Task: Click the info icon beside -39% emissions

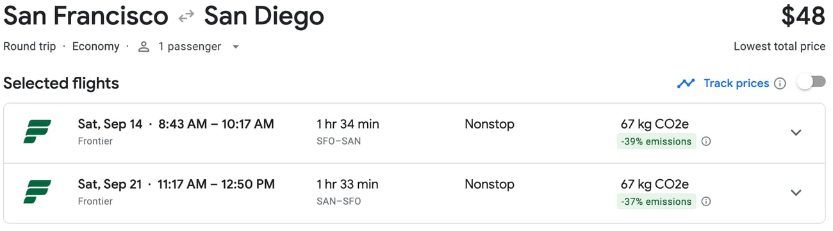Action: [706, 141]
